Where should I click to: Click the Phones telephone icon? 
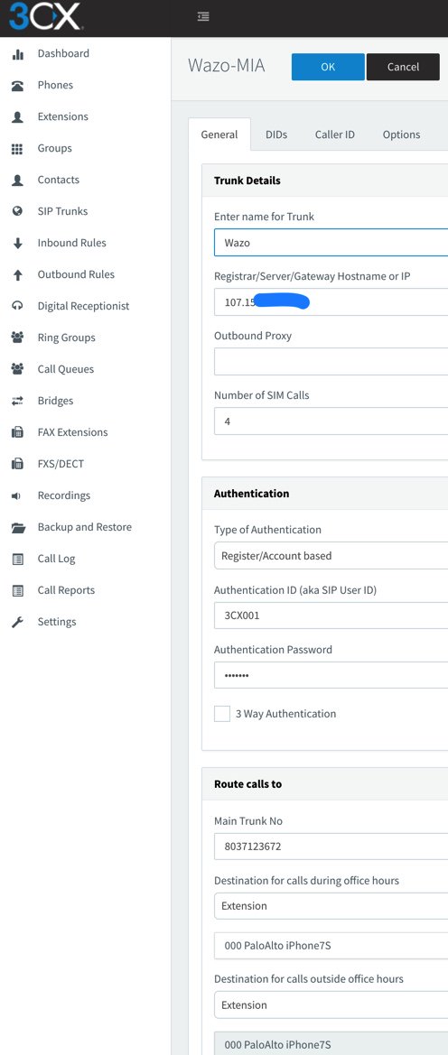click(x=18, y=86)
